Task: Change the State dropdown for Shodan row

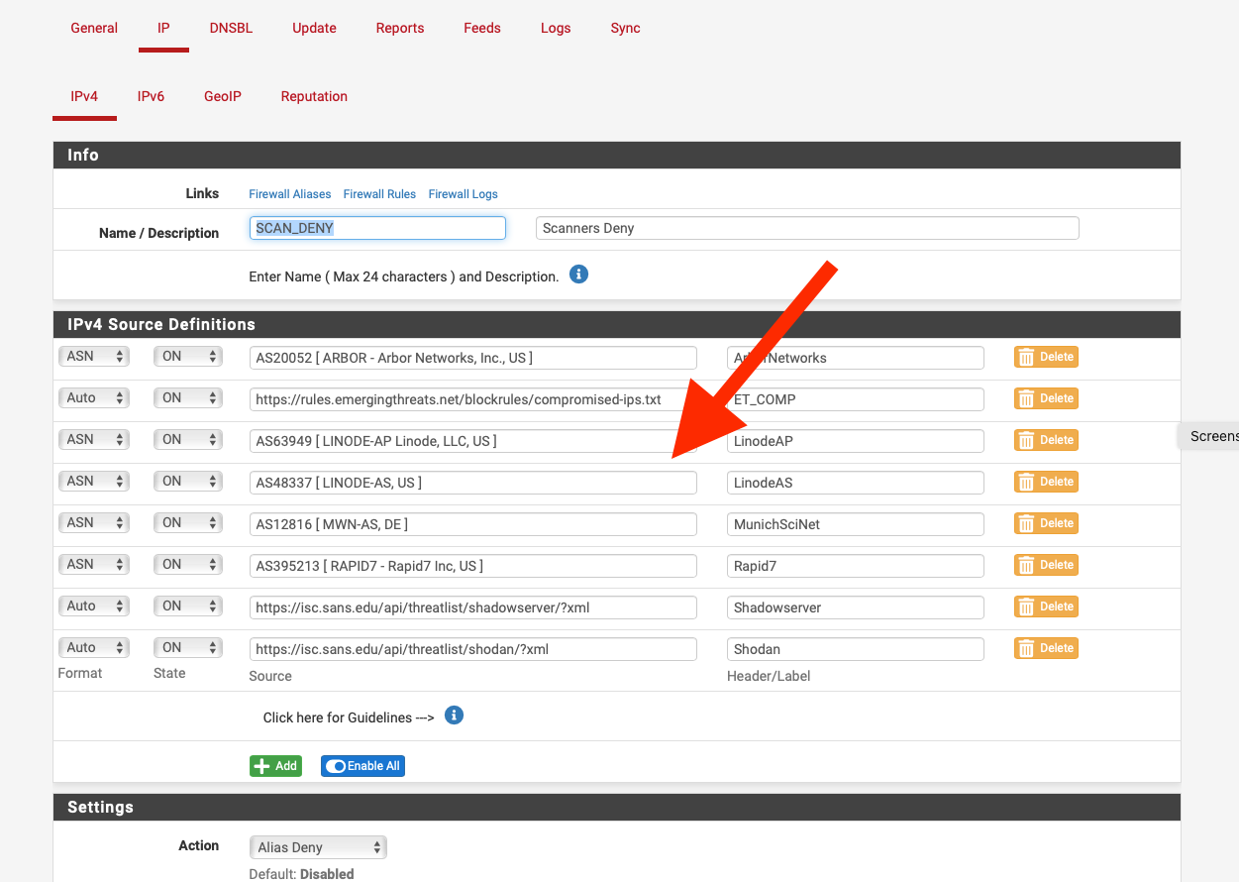Action: tap(188, 647)
